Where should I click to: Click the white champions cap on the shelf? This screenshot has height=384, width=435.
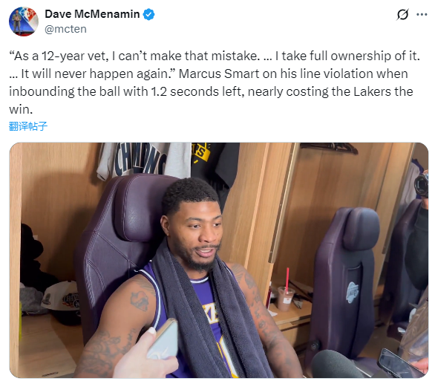tap(61, 298)
